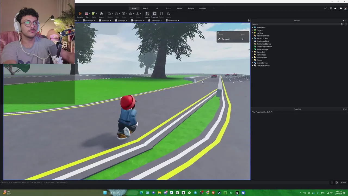Expand the StarterGui node arrow
348x196 pixels.
[253, 52]
